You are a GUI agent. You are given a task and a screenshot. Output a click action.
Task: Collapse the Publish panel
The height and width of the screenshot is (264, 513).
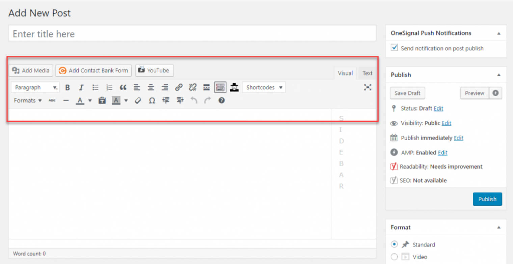pos(499,75)
